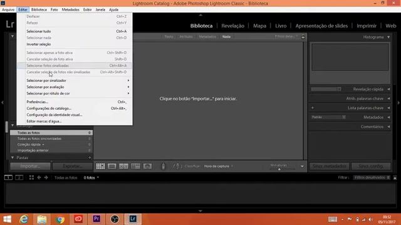The height and width of the screenshot is (225, 401).
Task: Open Creative Cloud taskbar icon
Action: pyautogui.click(x=78, y=219)
